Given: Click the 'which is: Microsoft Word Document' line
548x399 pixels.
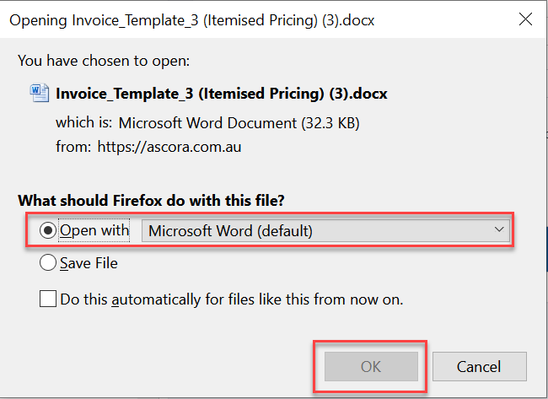Looking at the screenshot, I should (x=177, y=122).
